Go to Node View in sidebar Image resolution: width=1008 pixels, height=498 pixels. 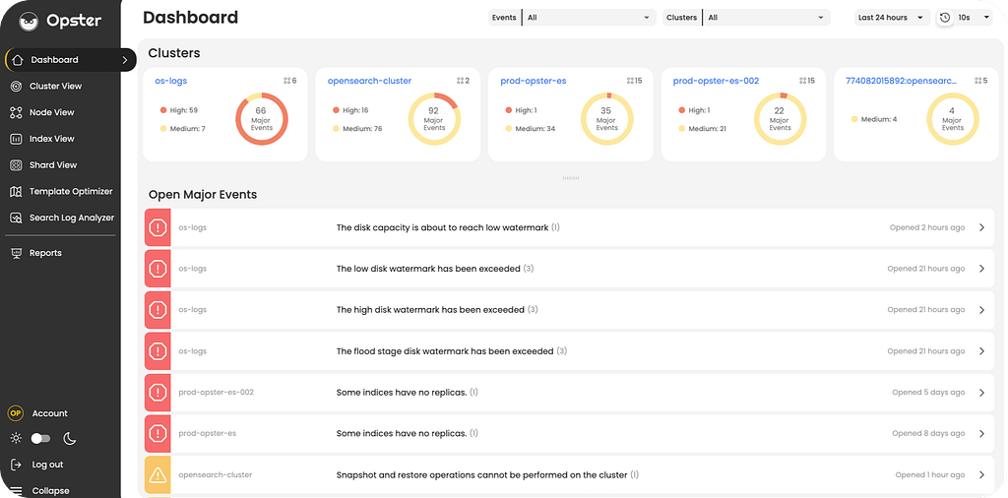[51, 112]
